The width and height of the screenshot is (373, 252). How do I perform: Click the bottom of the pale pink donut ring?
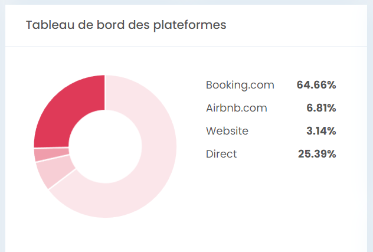pyautogui.click(x=106, y=201)
